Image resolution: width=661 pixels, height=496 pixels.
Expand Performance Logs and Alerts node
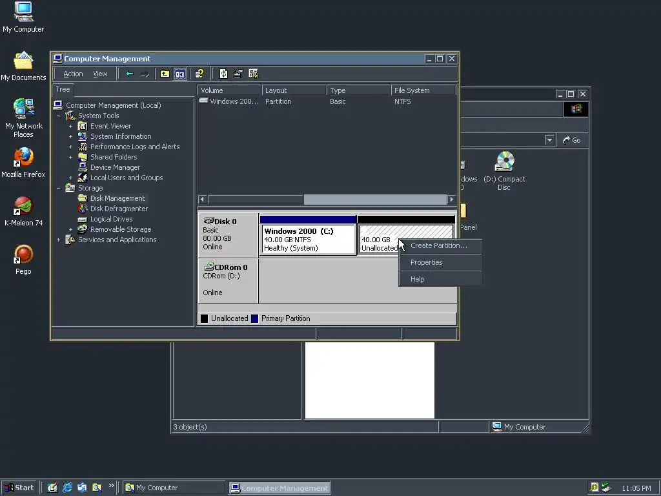tap(70, 147)
